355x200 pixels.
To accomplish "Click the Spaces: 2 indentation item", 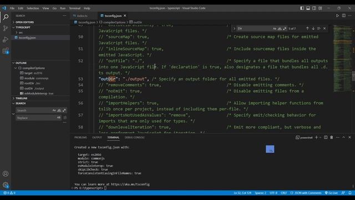I will tap(260, 193).
